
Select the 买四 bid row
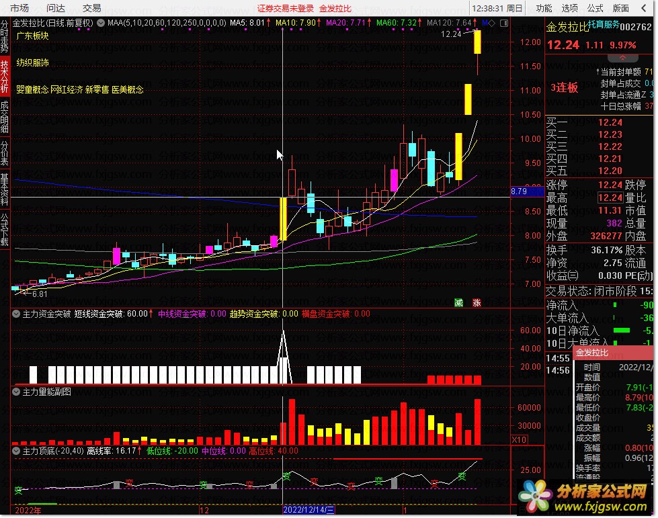pyautogui.click(x=599, y=159)
